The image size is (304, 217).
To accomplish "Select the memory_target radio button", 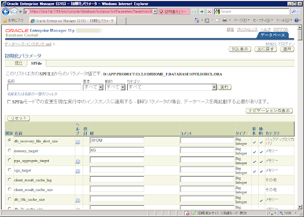I will tap(9, 150).
